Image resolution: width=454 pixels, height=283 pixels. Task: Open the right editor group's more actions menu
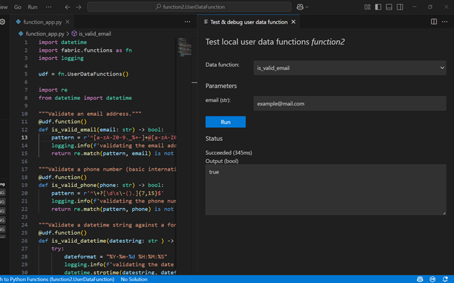(444, 22)
